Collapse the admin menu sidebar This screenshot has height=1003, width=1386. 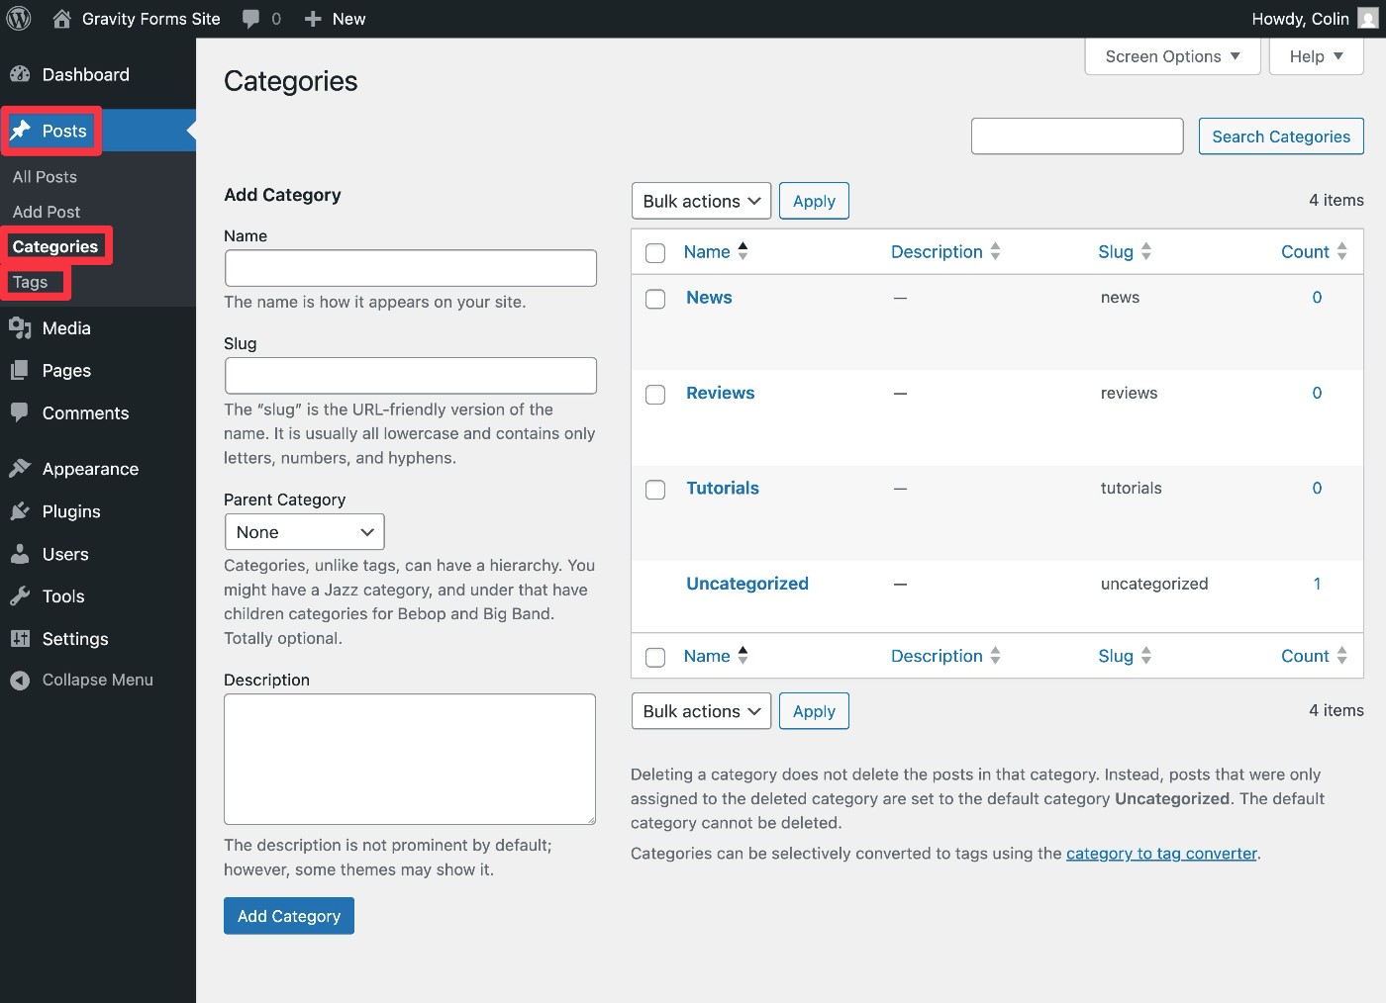click(x=20, y=680)
